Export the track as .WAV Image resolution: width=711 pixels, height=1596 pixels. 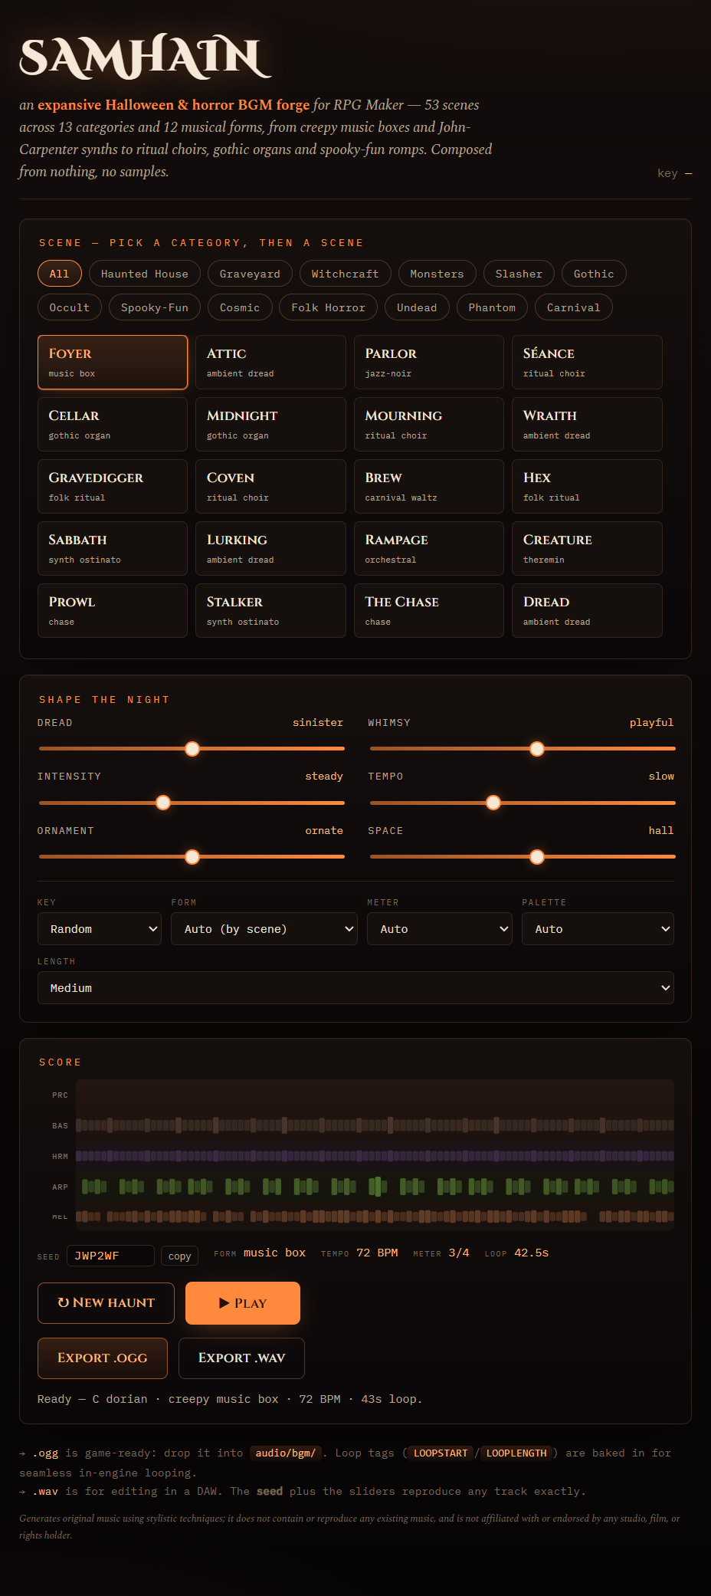pyautogui.click(x=241, y=1358)
